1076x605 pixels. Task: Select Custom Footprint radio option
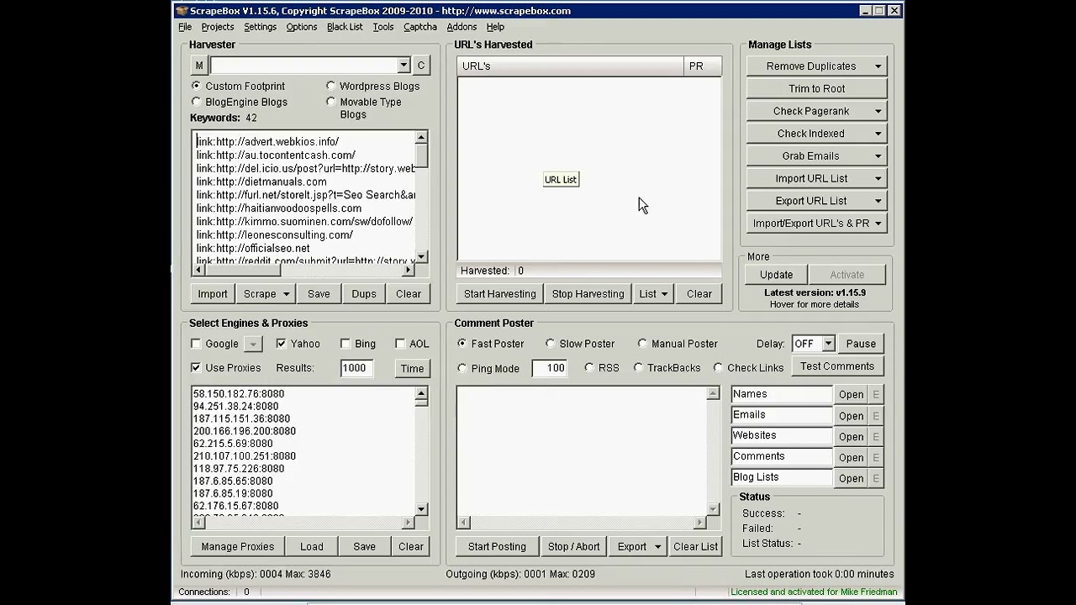(x=197, y=86)
